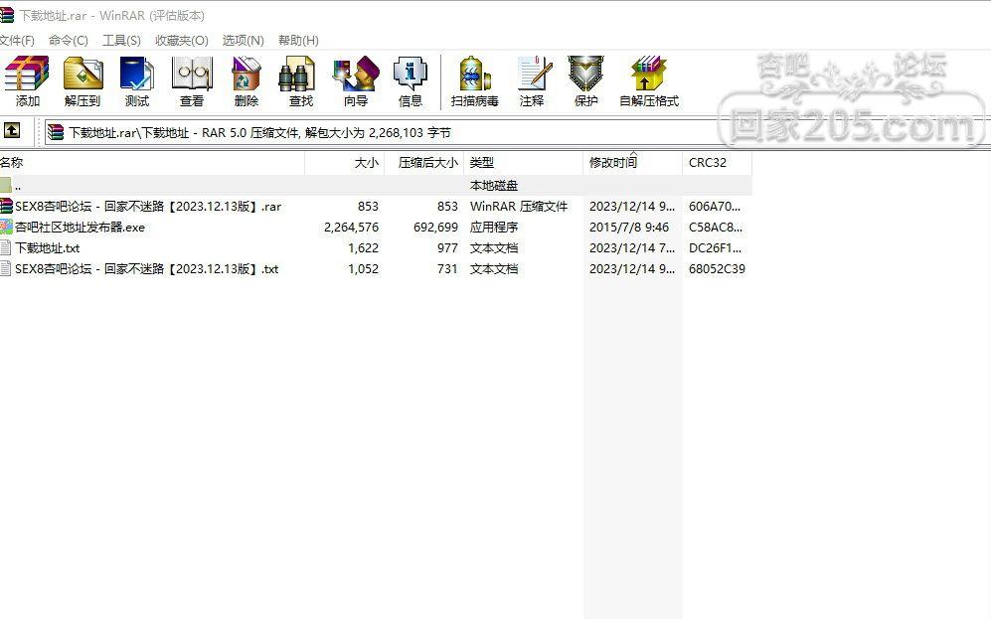Click the rar archive icon in address bar
Screen dimensions: 991x619
coord(56,132)
